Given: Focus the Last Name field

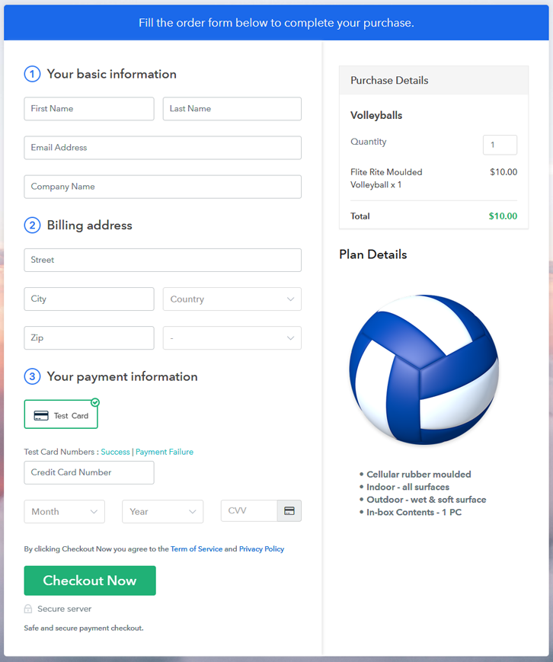Looking at the screenshot, I should pyautogui.click(x=232, y=108).
